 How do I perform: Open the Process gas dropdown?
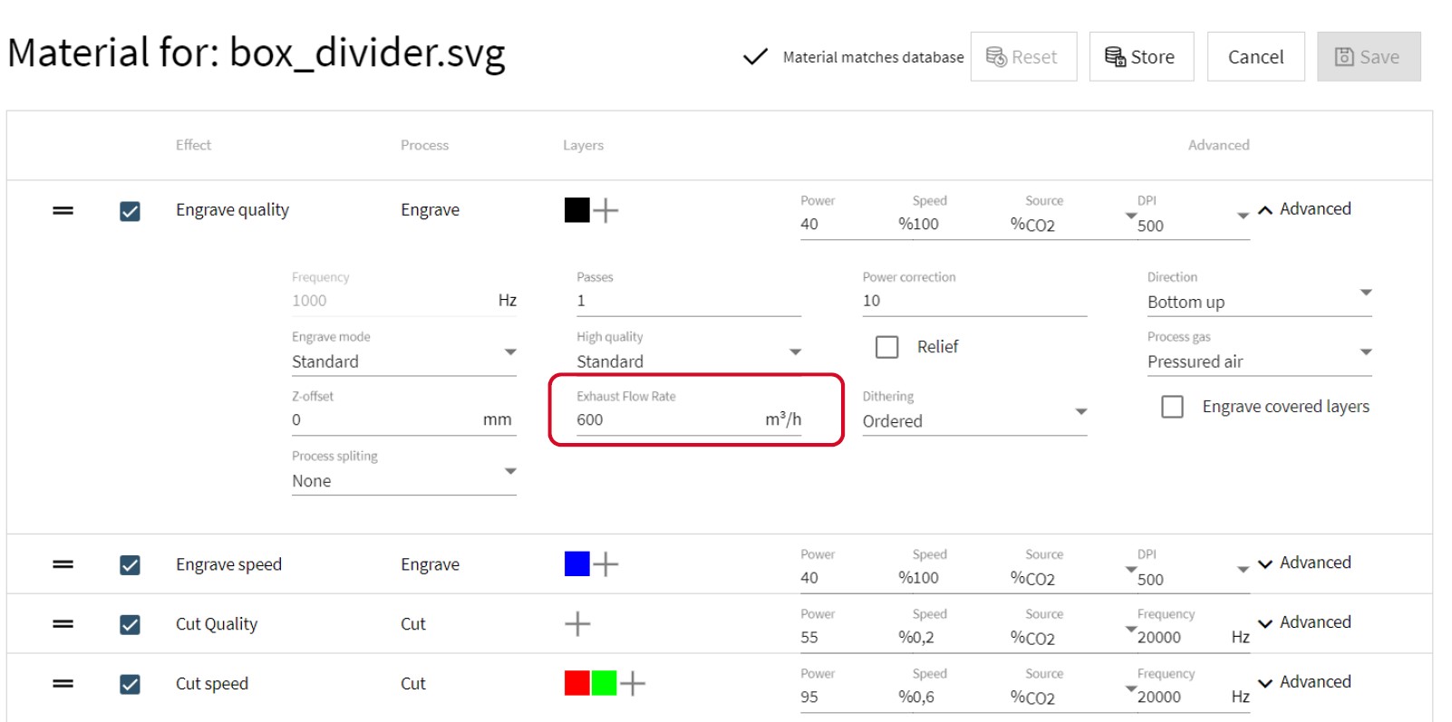(1258, 361)
